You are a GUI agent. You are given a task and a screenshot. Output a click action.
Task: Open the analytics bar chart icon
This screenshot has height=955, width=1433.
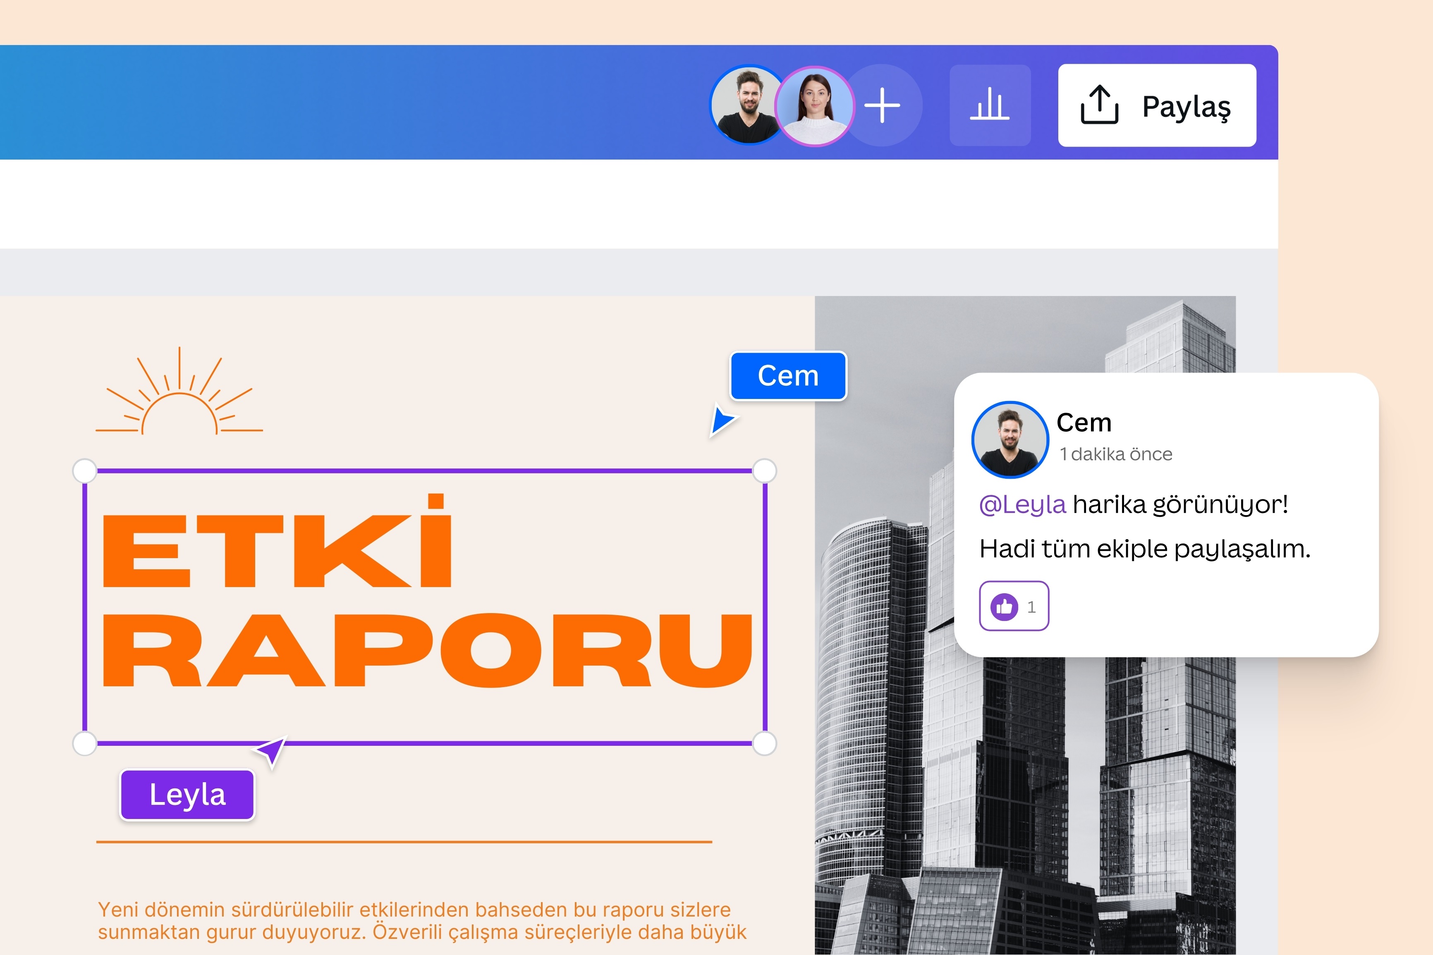coord(989,105)
